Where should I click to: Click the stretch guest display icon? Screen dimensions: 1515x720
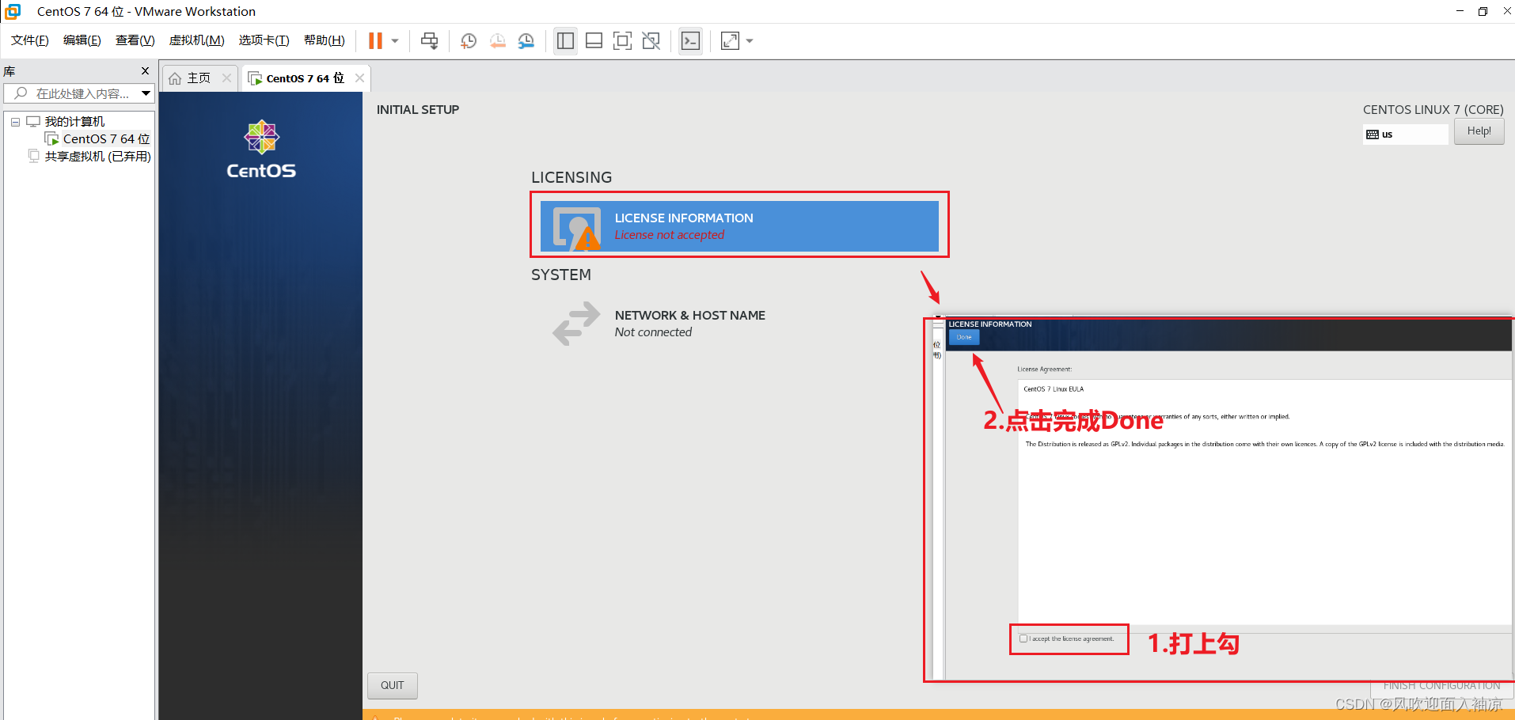point(730,40)
